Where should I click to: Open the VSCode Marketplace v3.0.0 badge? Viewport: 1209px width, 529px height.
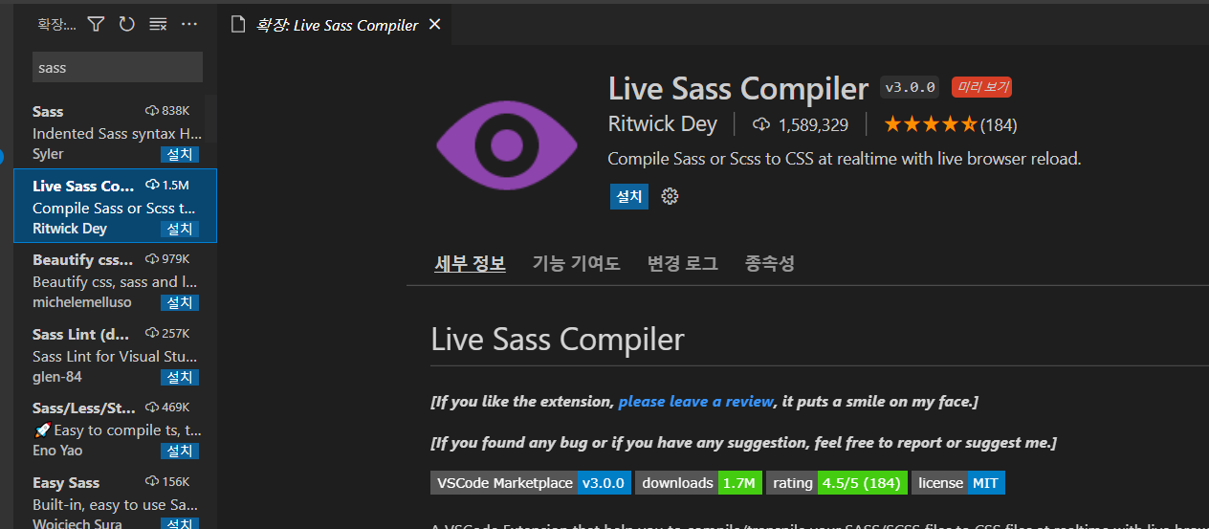531,483
